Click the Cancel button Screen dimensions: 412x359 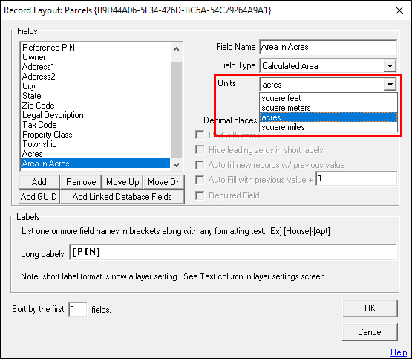(370, 332)
